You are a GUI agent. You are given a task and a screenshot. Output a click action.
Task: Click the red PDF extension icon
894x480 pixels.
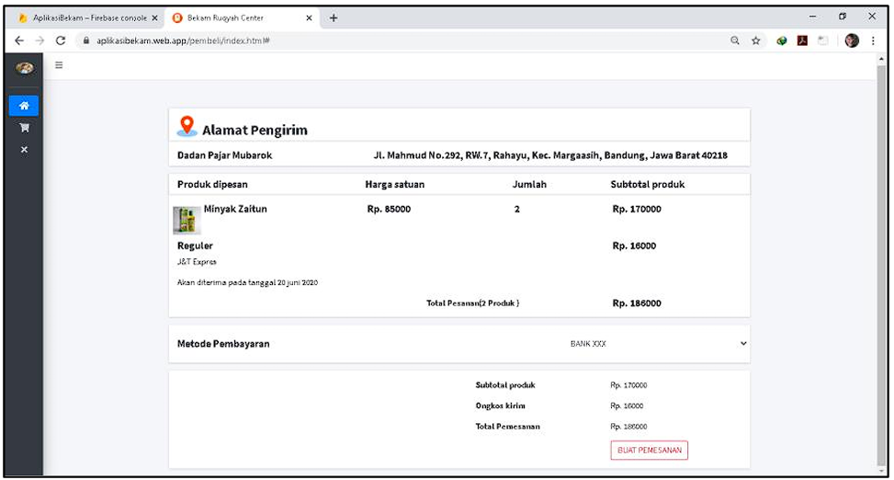802,40
